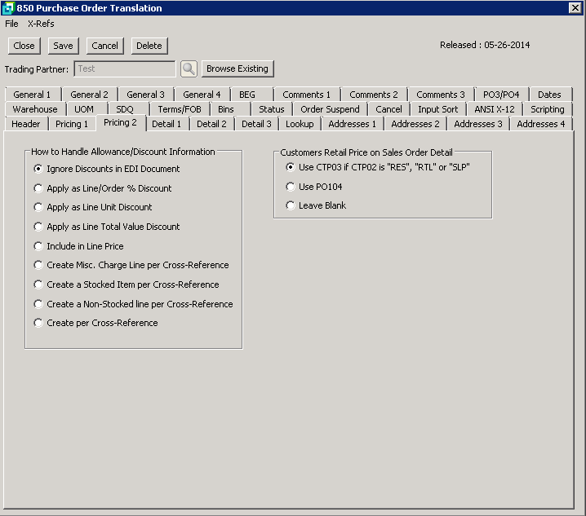Switch to the Pricing 1 tab
The width and height of the screenshot is (586, 516).
coord(72,124)
